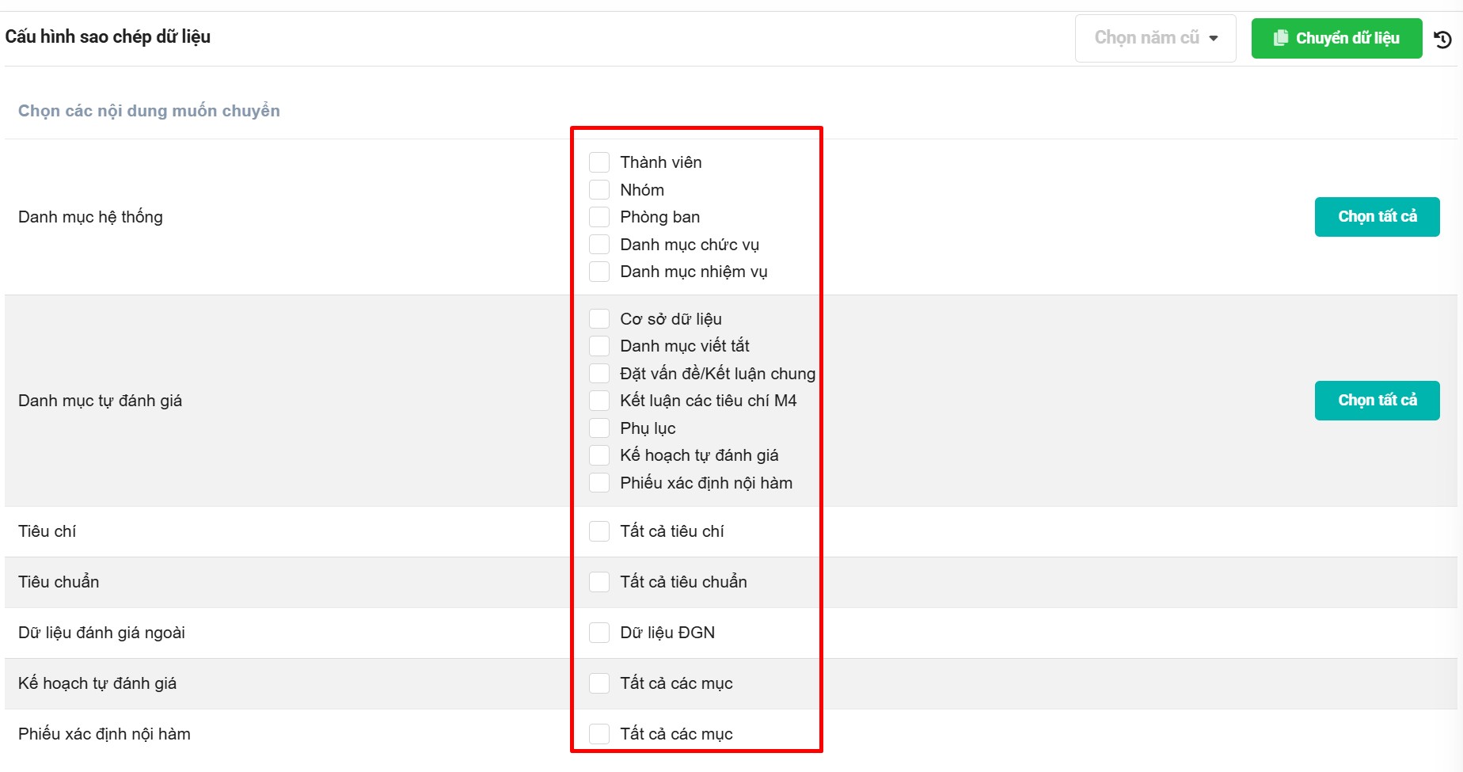Click the copy icon in 'Chuyển dữ liệu'
Viewport: 1463px width, 772px height.
point(1280,38)
